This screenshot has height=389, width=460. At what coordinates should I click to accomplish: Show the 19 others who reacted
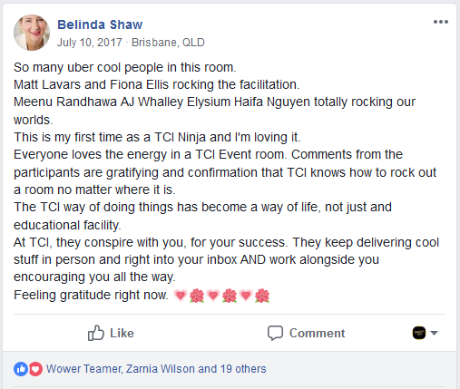[243, 369]
